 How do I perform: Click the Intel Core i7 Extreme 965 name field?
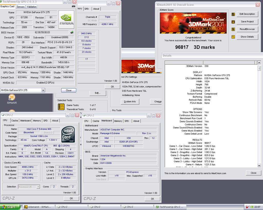click(39, 129)
